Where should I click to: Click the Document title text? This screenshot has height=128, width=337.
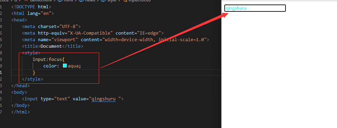coord(51,46)
